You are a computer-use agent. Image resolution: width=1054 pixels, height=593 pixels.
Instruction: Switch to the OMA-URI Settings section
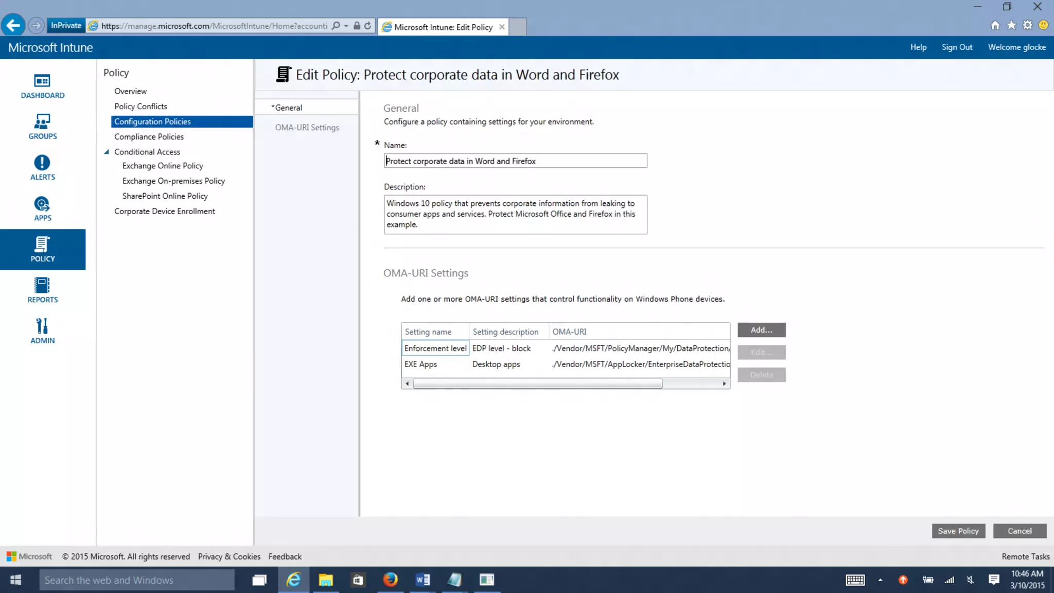[x=307, y=128]
